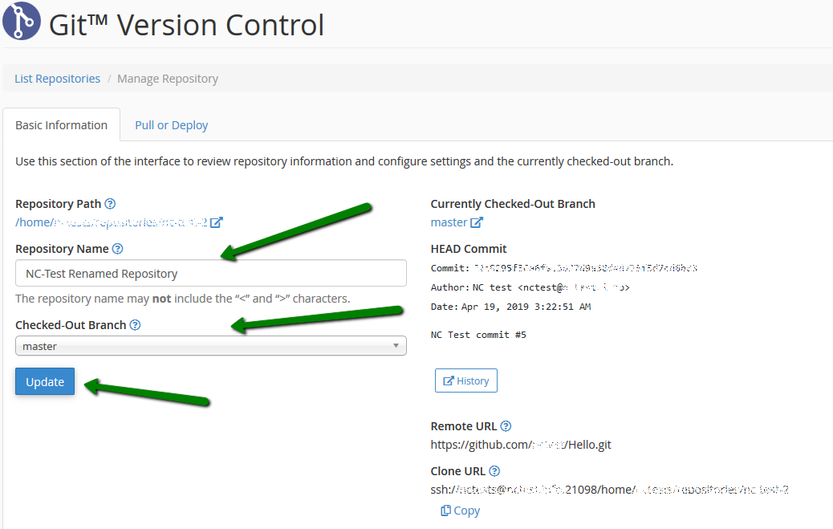Click the 'Date: Apr 19, 2019' line
Screen dimensions: 833x529
pos(510,307)
